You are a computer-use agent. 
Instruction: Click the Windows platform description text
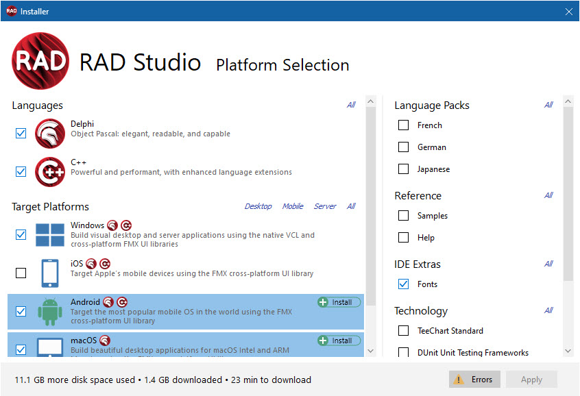tap(193, 240)
